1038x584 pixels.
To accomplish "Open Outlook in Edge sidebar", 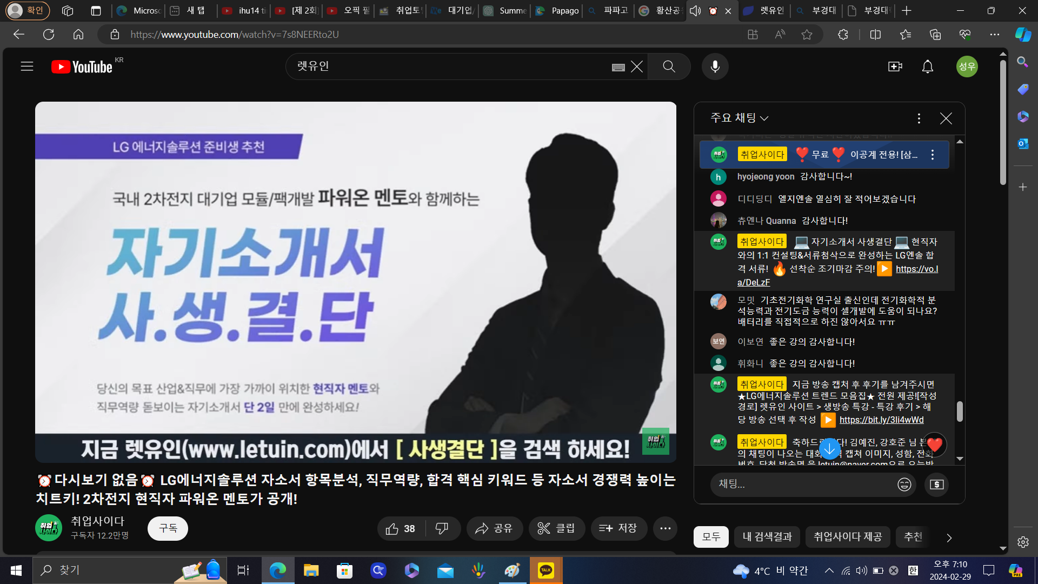I will pyautogui.click(x=1022, y=143).
